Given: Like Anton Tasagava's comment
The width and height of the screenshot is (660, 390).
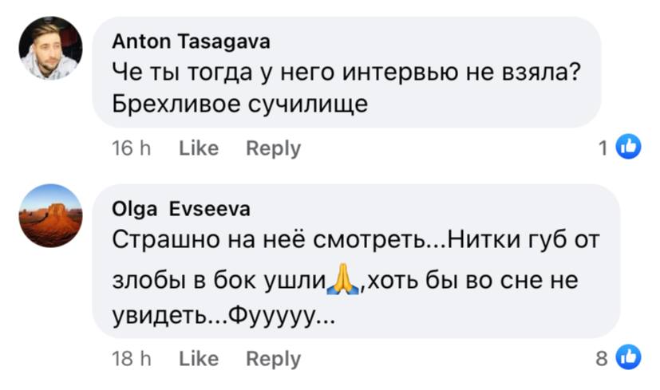Looking at the screenshot, I should click(199, 148).
